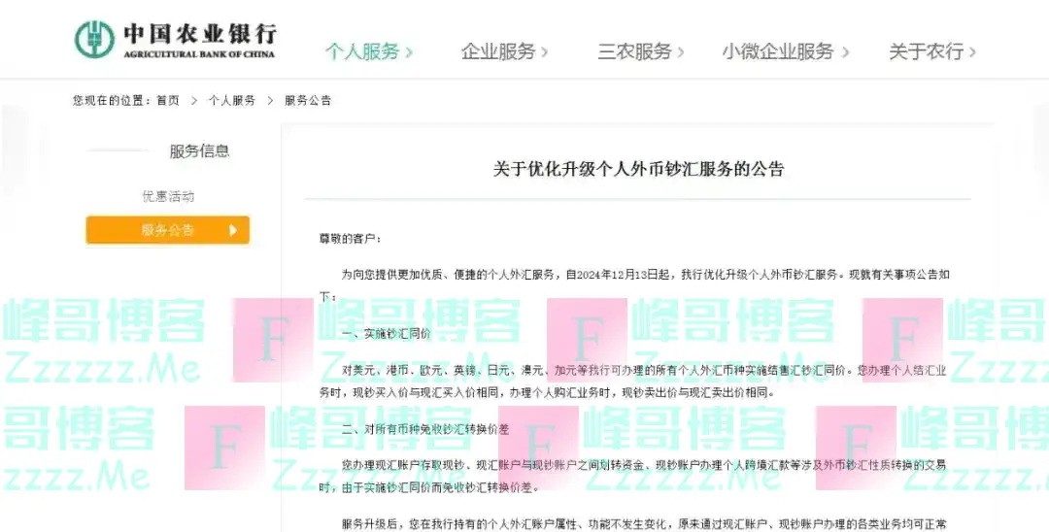
Task: Click 服务公告 in the breadcrumb trail
Action: pyautogui.click(x=308, y=101)
